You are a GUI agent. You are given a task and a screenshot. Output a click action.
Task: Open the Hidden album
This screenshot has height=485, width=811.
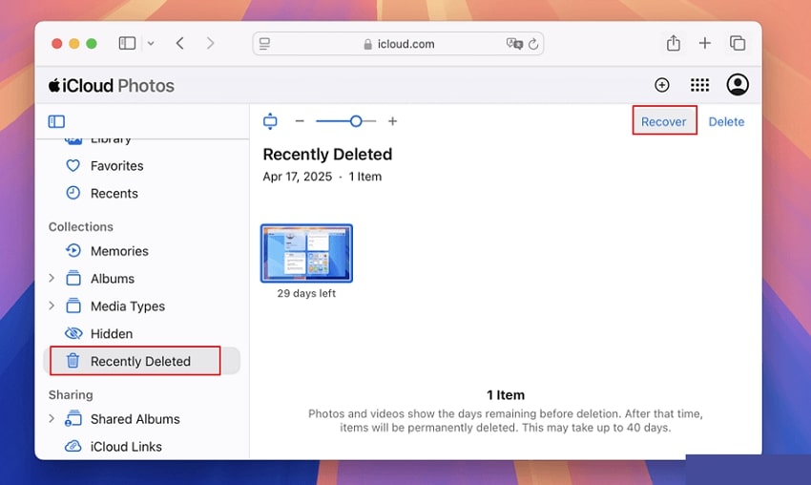[112, 334]
